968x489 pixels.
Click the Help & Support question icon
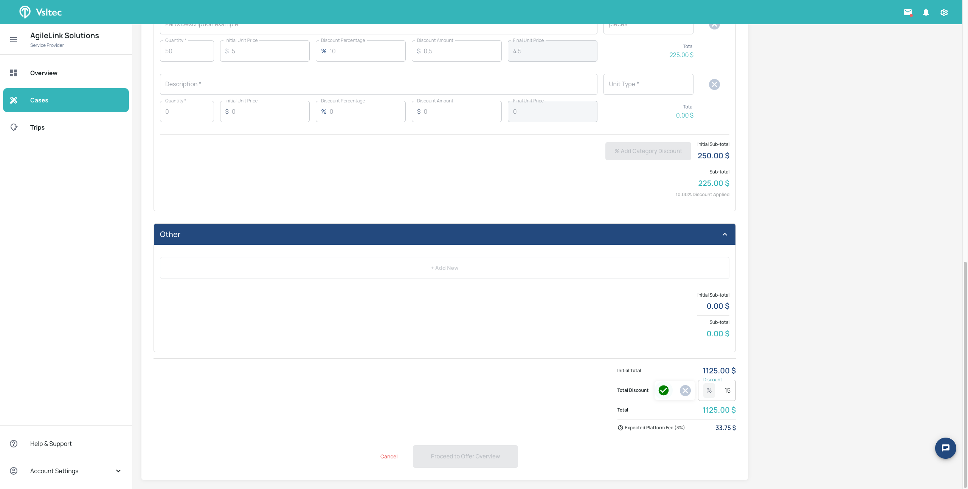[x=14, y=444]
